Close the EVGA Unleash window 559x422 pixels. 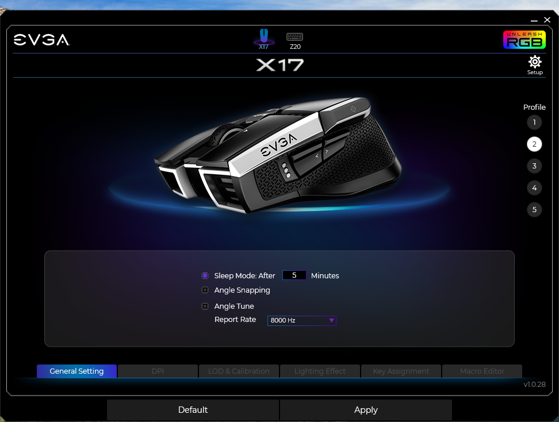[x=547, y=20]
